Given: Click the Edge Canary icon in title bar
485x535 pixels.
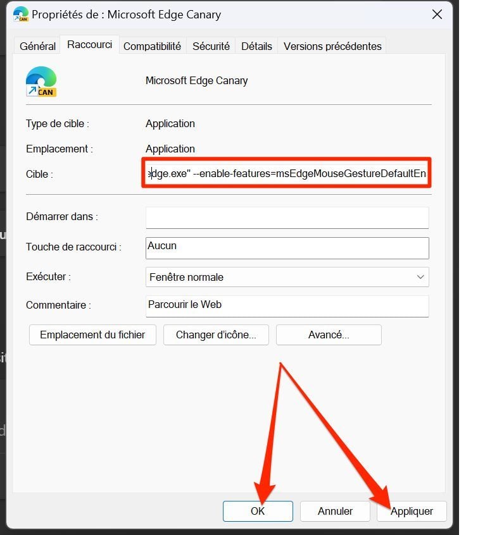Looking at the screenshot, I should pos(20,15).
